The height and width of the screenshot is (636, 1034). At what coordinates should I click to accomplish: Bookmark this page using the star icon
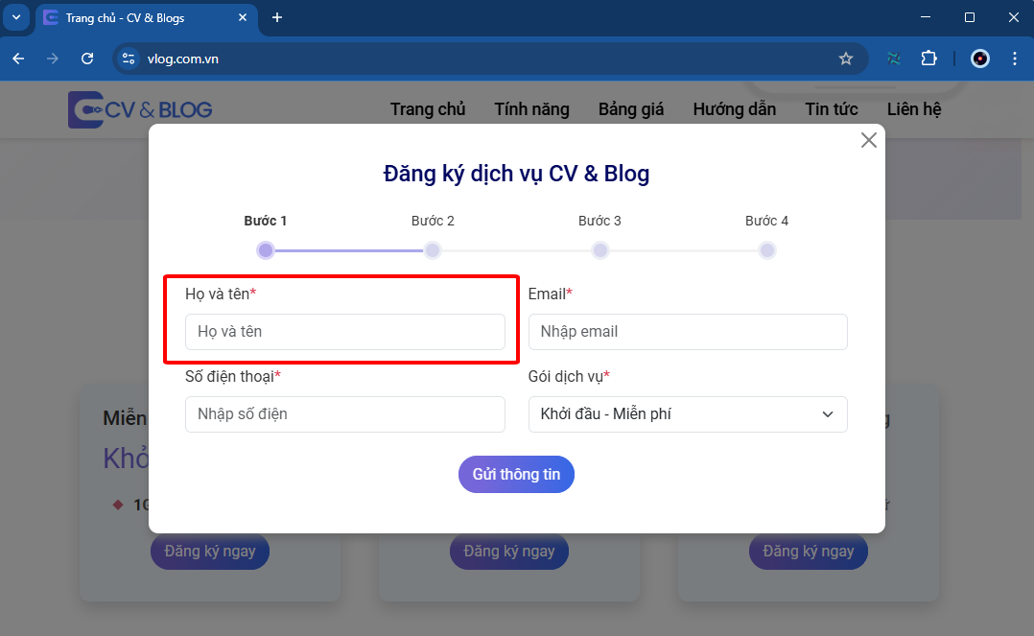[846, 59]
